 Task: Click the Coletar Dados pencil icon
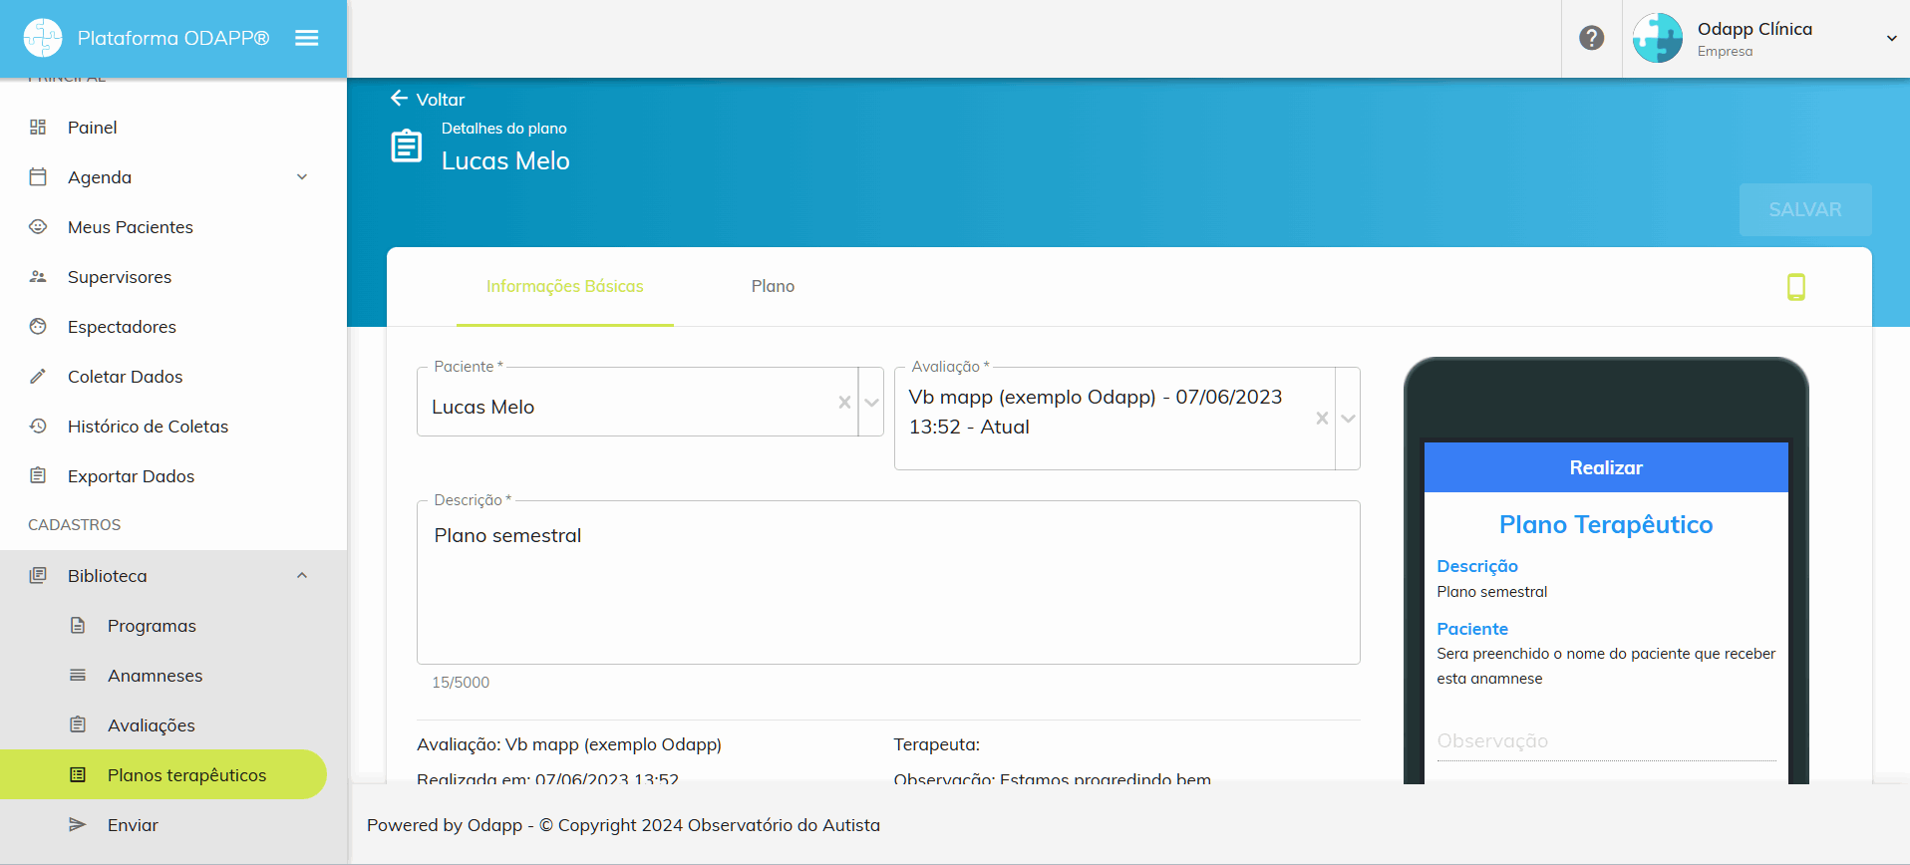[x=38, y=376]
